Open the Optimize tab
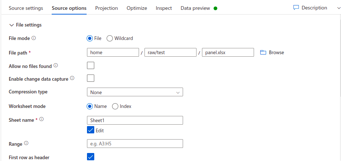Viewport: 341px width, 161px height. pos(137,8)
